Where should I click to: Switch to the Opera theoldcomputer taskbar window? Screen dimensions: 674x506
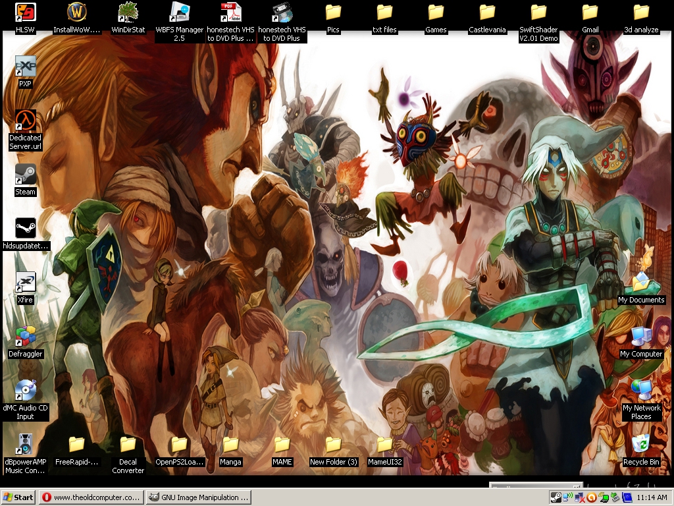click(91, 497)
